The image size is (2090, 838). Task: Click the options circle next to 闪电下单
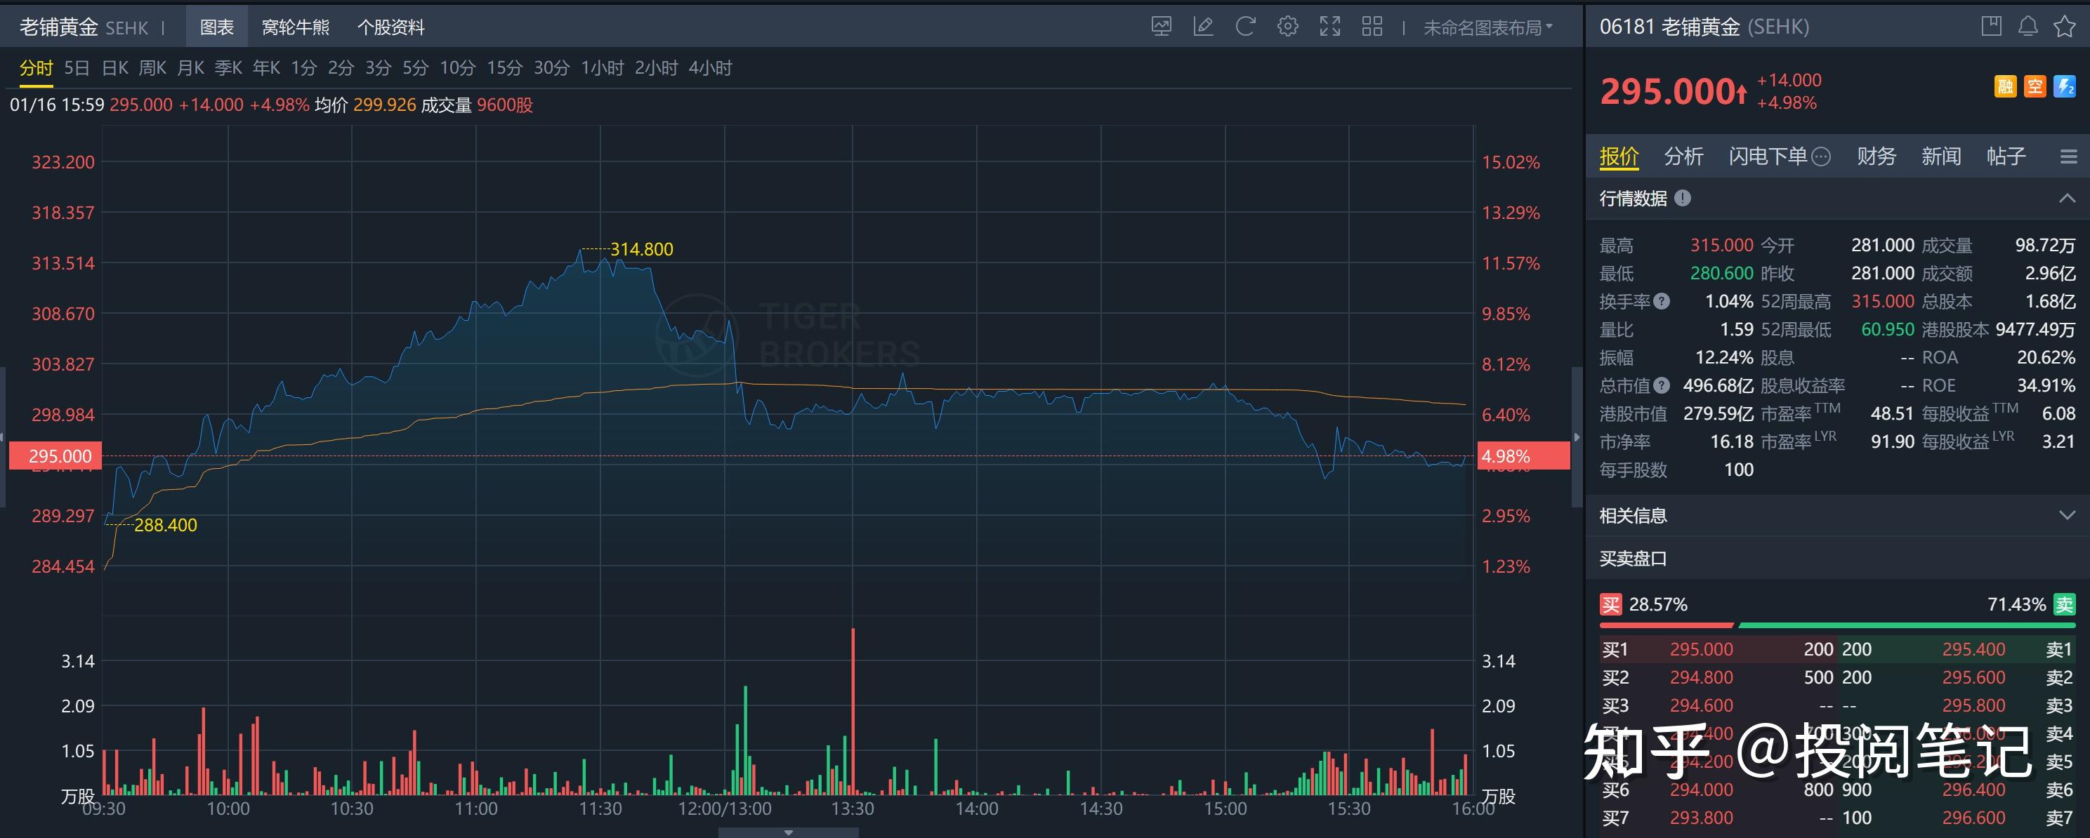[1822, 157]
